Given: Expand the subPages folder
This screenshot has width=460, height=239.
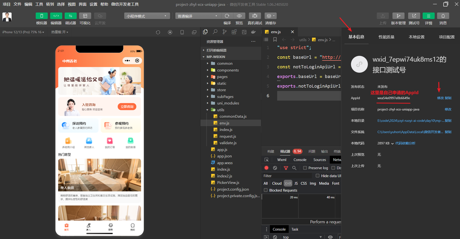Looking at the screenshot, I should [x=225, y=97].
